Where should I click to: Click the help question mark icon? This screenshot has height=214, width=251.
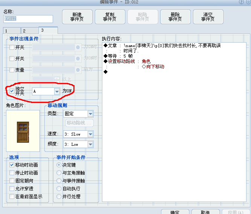pyautogui.click(x=241, y=2)
